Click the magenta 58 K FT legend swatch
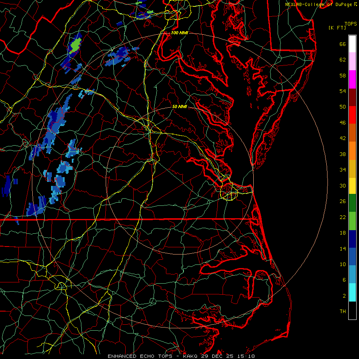359x359 pixels. [352, 79]
